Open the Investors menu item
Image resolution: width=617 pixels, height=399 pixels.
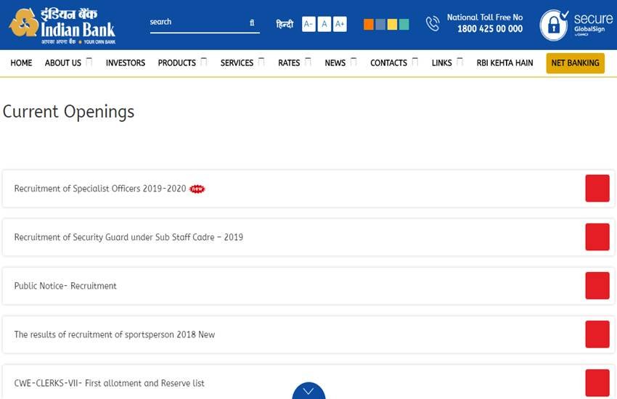click(126, 63)
